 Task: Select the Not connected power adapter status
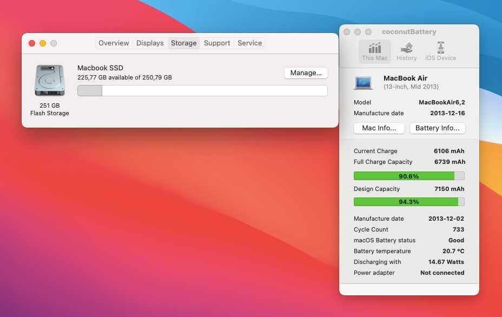[x=442, y=273]
